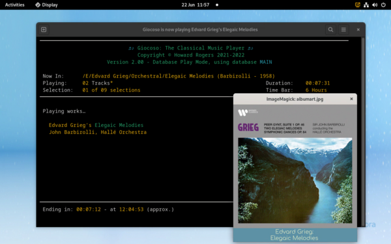This screenshot has width=391, height=244.
Task: Click the line 'John Barbirolli, Hallé Orchestra'
Action: click(x=98, y=132)
